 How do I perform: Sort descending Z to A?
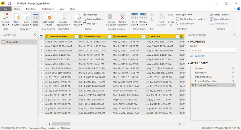[152, 19]
